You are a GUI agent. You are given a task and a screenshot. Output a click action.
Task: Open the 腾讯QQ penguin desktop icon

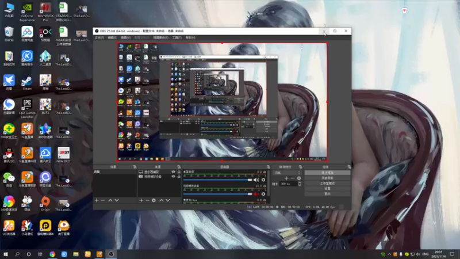pos(9,155)
